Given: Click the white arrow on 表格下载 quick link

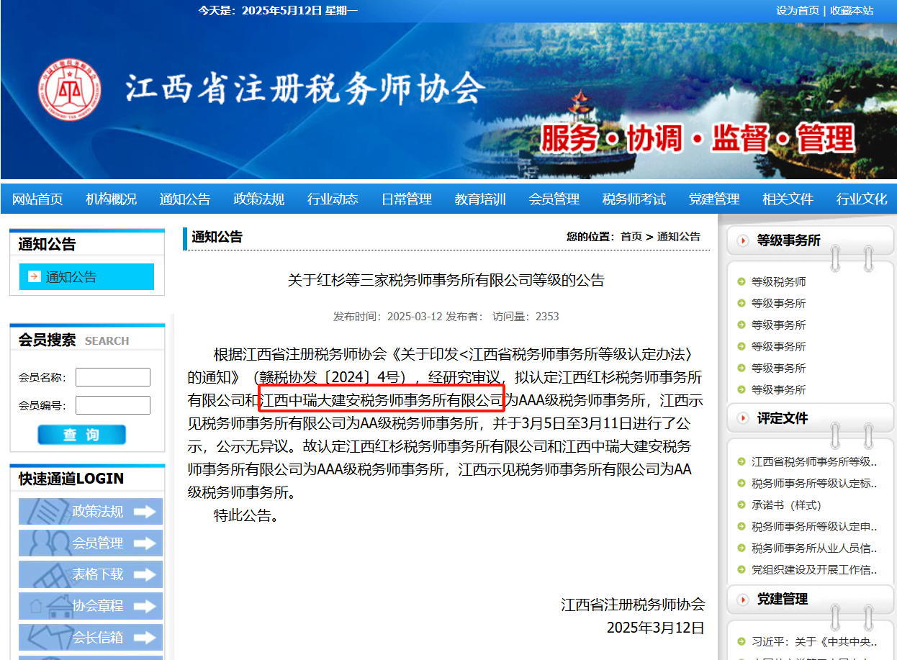Looking at the screenshot, I should (x=145, y=574).
